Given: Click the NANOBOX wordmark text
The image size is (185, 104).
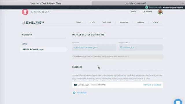Looking at the screenshot, I should (40, 12).
